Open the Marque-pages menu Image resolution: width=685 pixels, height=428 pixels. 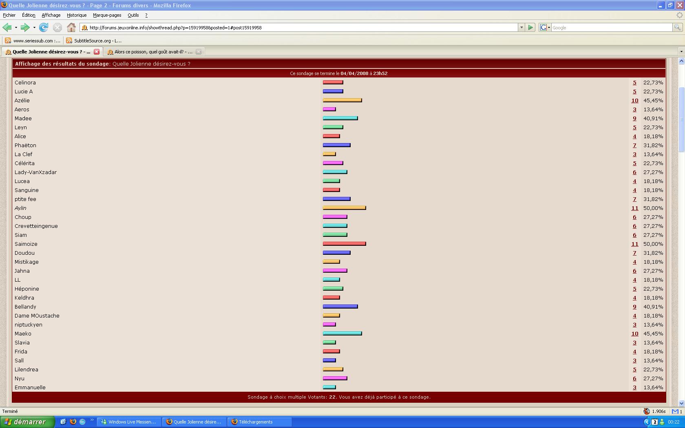[107, 15]
